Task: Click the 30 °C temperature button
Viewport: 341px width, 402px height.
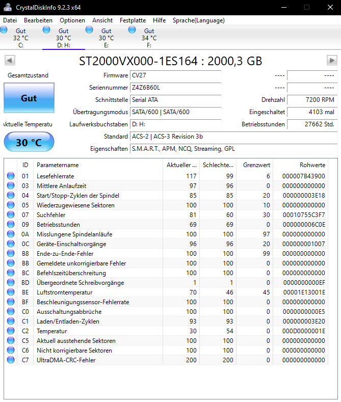Action: tap(29, 142)
